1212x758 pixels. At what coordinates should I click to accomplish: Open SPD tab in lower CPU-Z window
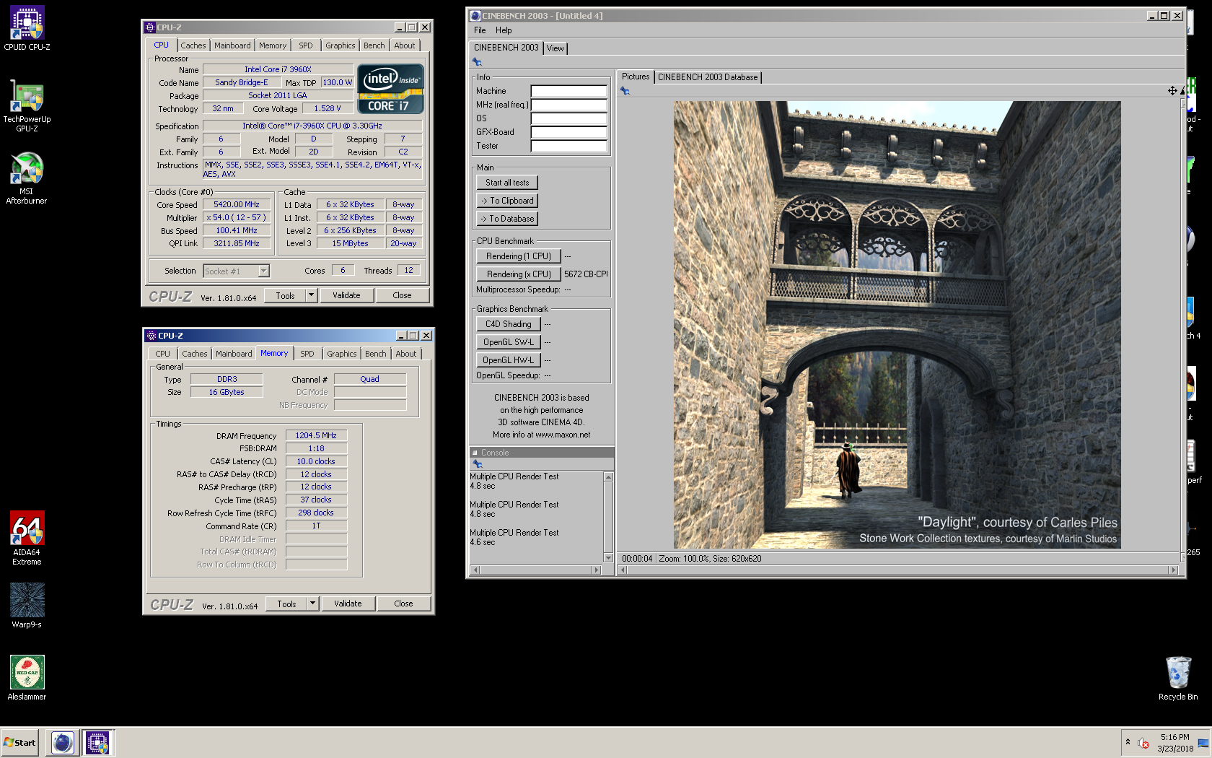tap(307, 354)
